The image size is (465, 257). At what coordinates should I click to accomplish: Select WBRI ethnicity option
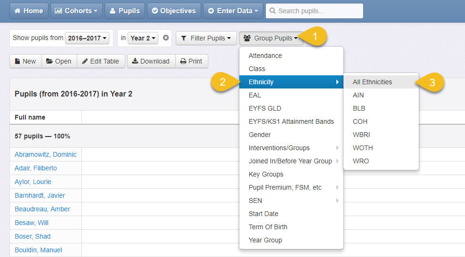pos(381,135)
